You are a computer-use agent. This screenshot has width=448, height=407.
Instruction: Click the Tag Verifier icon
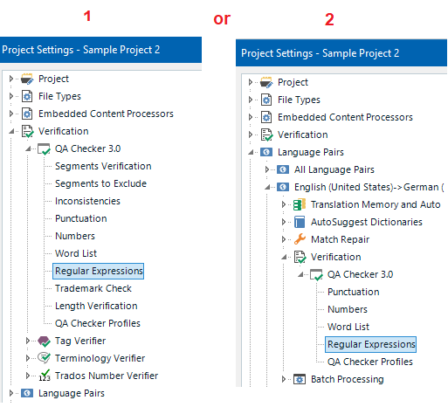(x=44, y=341)
